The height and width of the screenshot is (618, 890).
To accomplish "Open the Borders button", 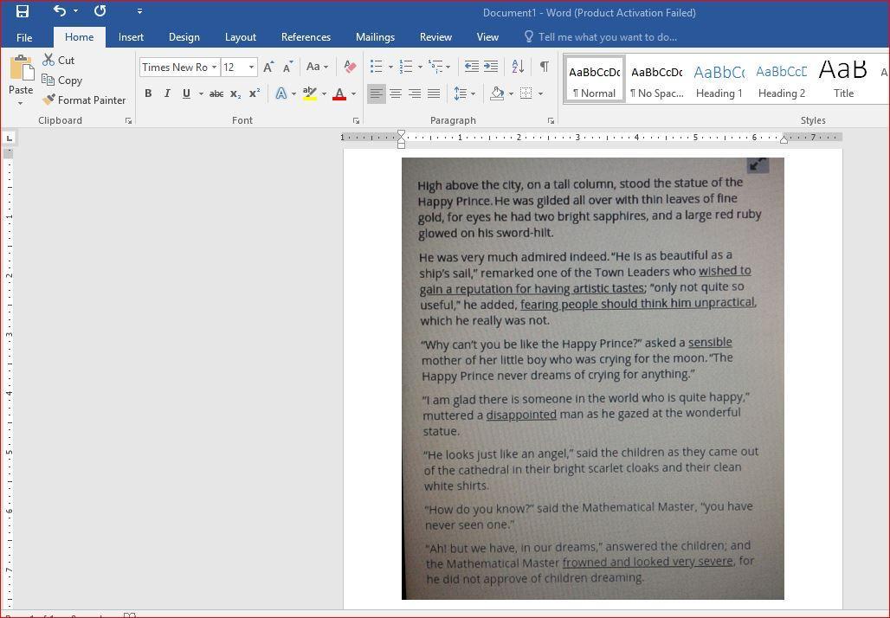I will click(526, 93).
